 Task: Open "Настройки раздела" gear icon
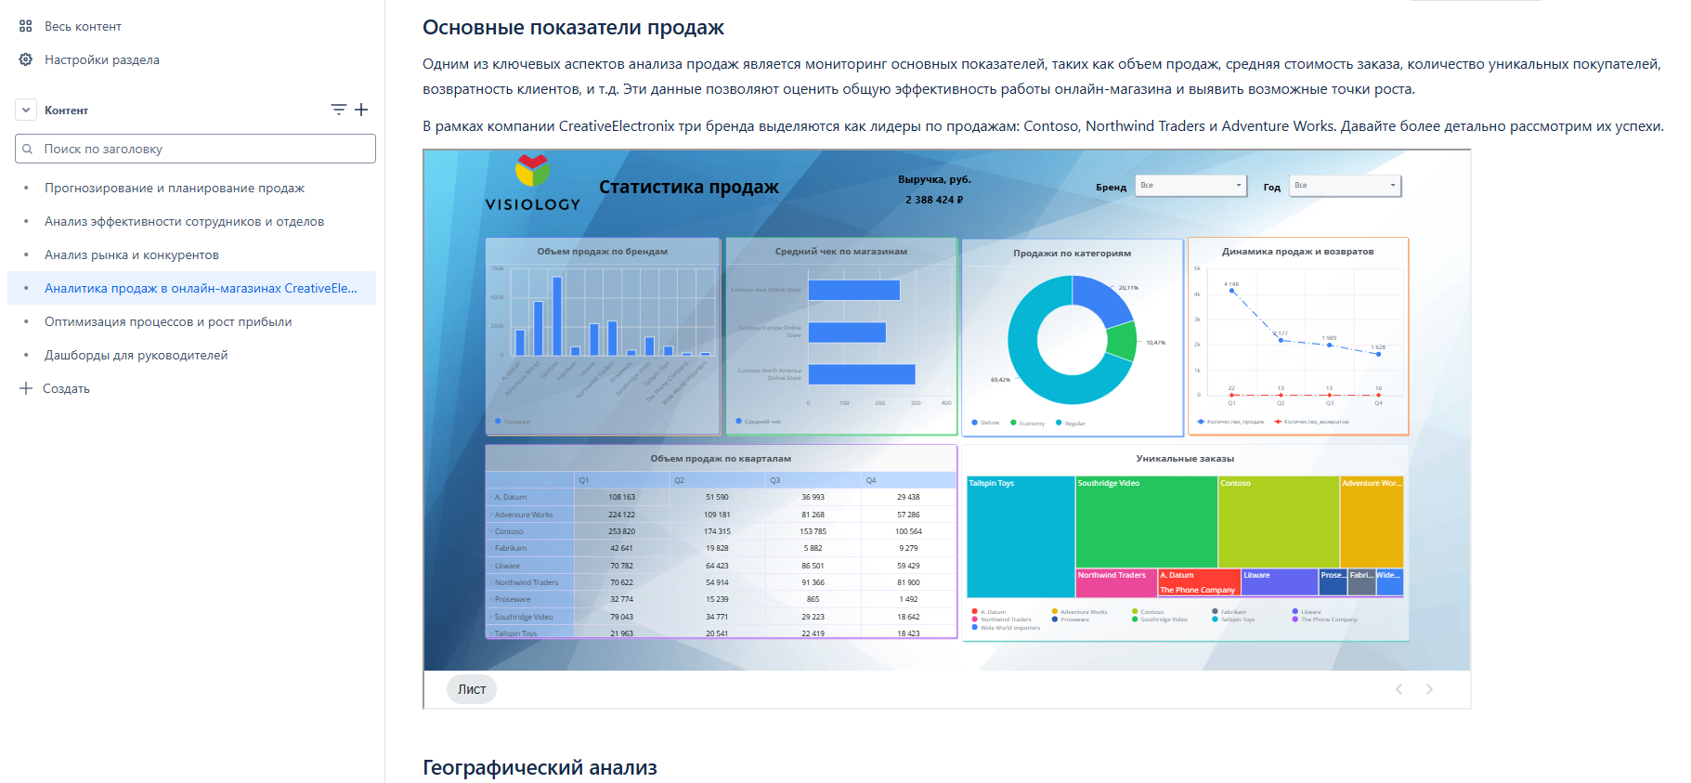click(x=26, y=59)
